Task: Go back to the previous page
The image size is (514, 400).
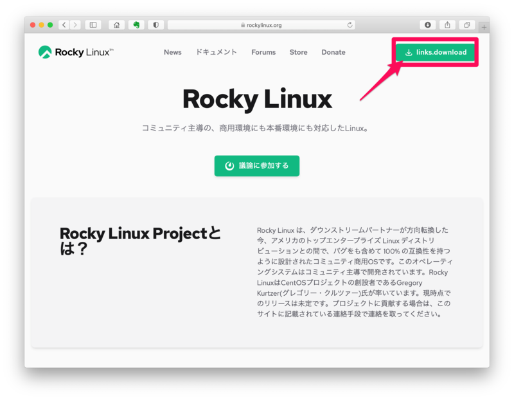Action: coord(63,25)
